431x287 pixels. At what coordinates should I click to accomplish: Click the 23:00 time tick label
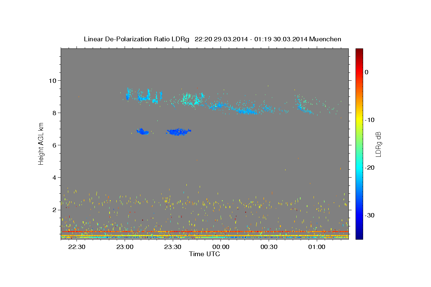point(125,247)
